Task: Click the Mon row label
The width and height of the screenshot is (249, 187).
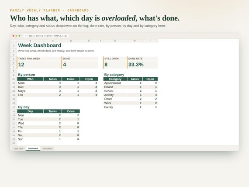Action: tap(21, 115)
